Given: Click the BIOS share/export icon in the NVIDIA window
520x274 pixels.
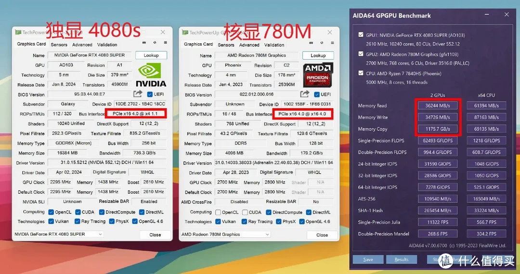Looking at the screenshot, I should tap(138, 94).
